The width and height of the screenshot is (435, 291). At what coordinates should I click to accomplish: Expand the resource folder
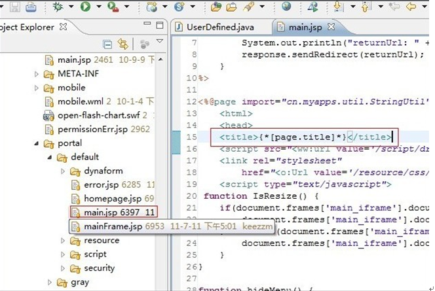click(x=63, y=241)
